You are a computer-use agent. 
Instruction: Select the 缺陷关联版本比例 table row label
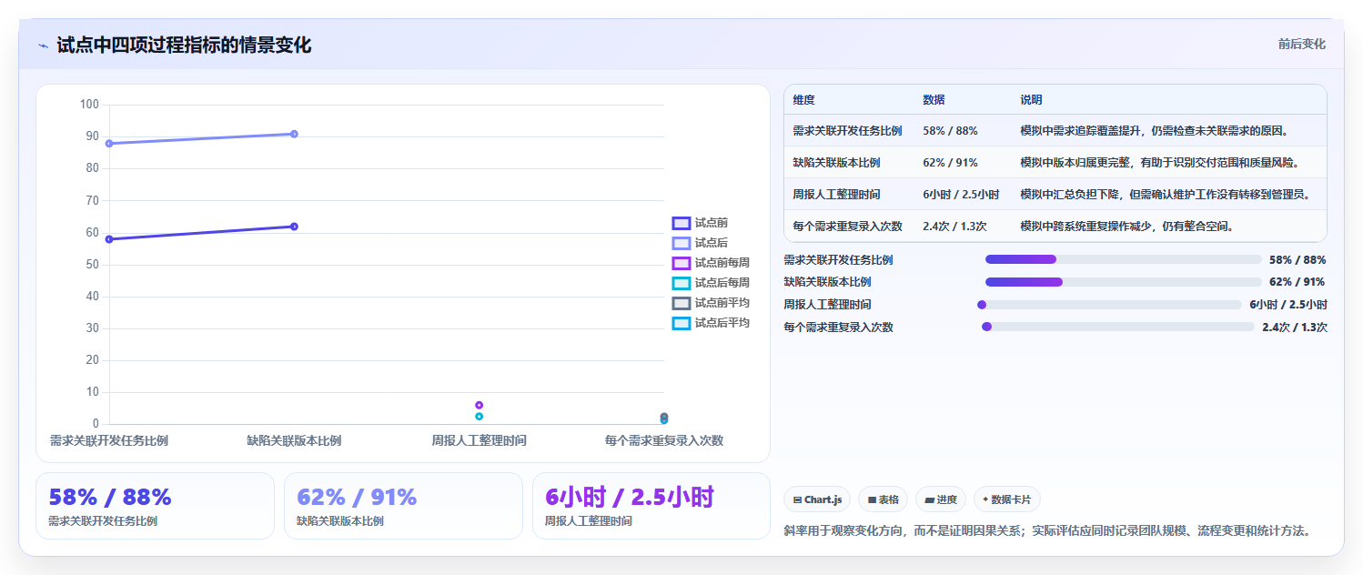point(836,163)
